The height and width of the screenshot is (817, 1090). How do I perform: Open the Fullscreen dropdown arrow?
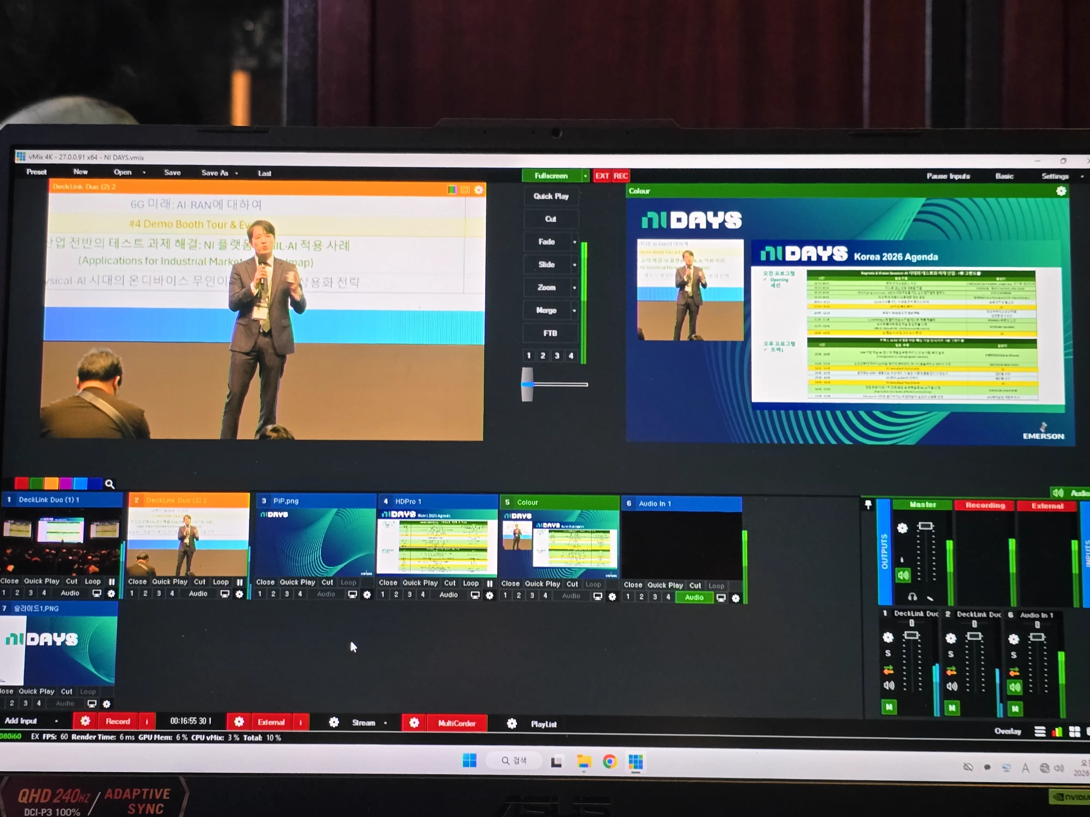point(585,176)
